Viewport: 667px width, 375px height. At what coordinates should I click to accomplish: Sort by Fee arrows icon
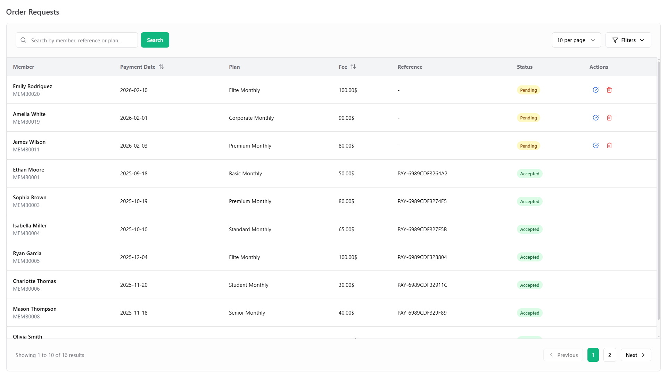point(353,67)
